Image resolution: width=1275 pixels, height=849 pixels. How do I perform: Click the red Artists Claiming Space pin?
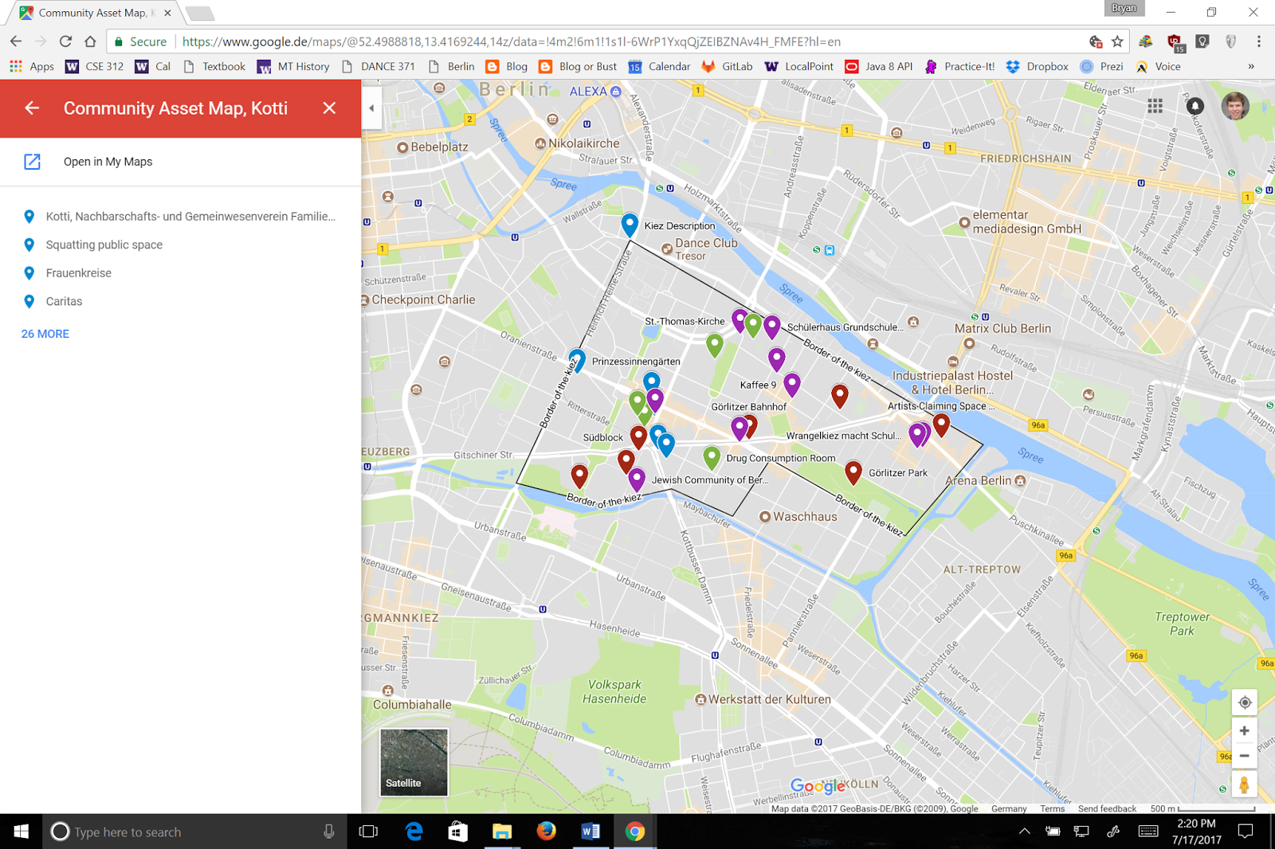pos(941,424)
